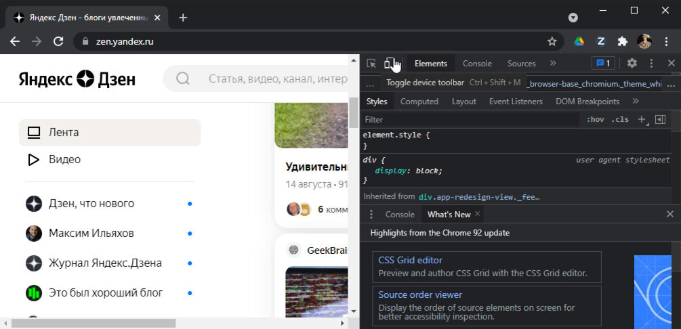Open the CSS Grid editor link

(x=410, y=261)
